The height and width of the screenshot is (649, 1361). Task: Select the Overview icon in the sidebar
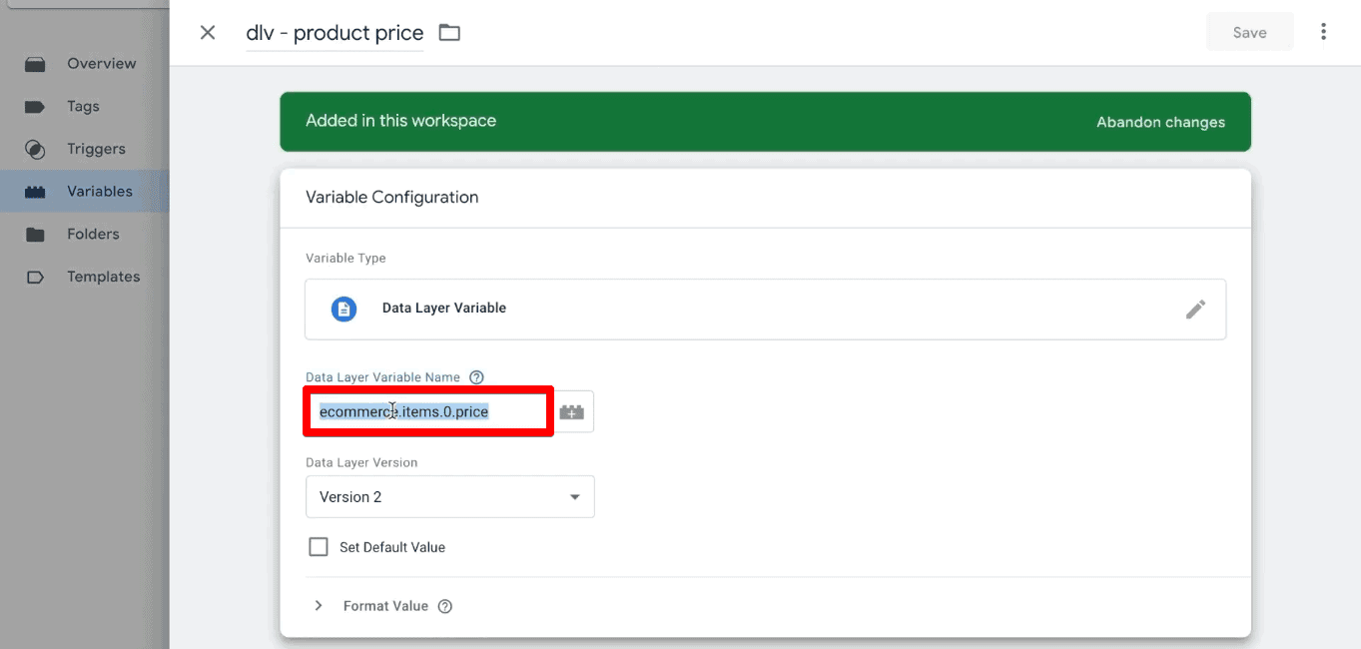click(x=35, y=63)
